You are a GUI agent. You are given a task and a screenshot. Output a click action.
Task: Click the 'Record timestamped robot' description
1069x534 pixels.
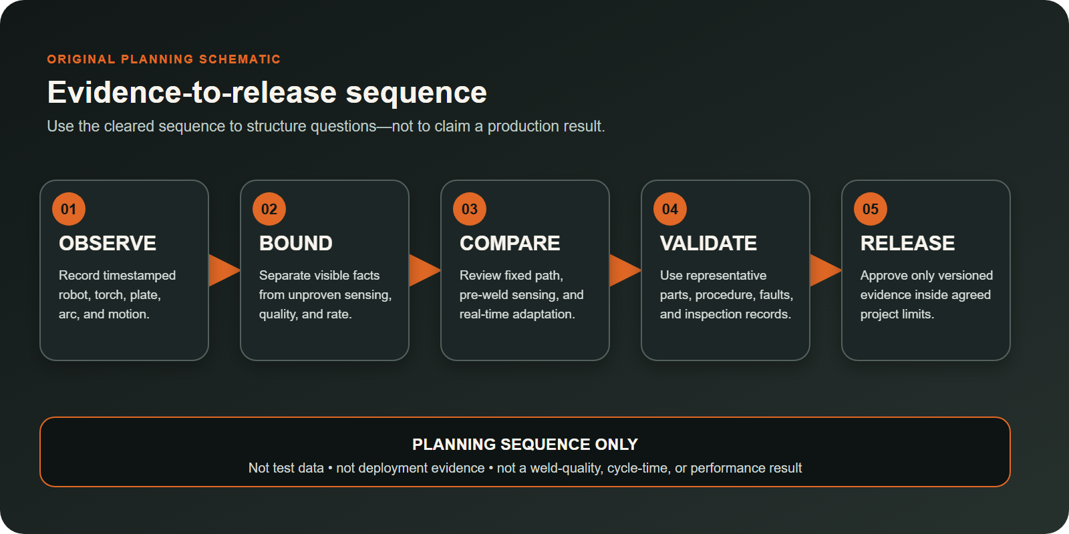click(117, 294)
